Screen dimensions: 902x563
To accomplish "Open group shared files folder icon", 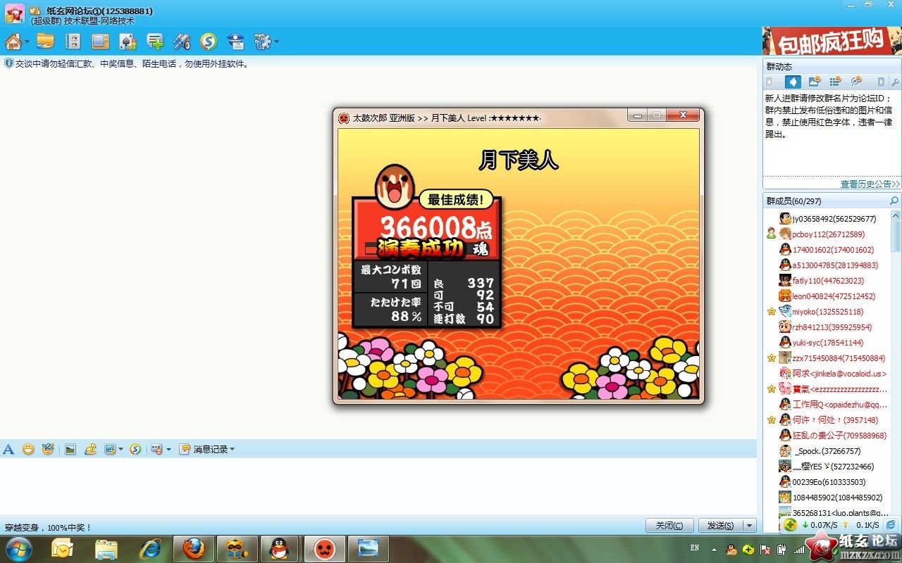I will tap(45, 42).
